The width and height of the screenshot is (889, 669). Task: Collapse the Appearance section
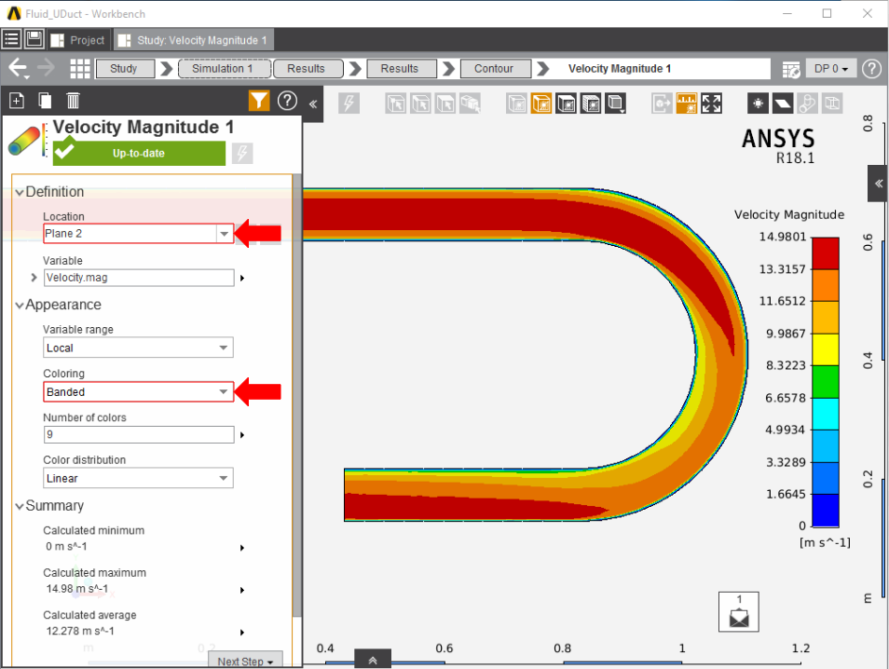[20, 306]
